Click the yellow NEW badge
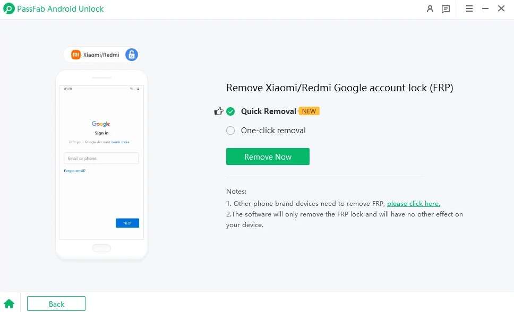 point(309,111)
